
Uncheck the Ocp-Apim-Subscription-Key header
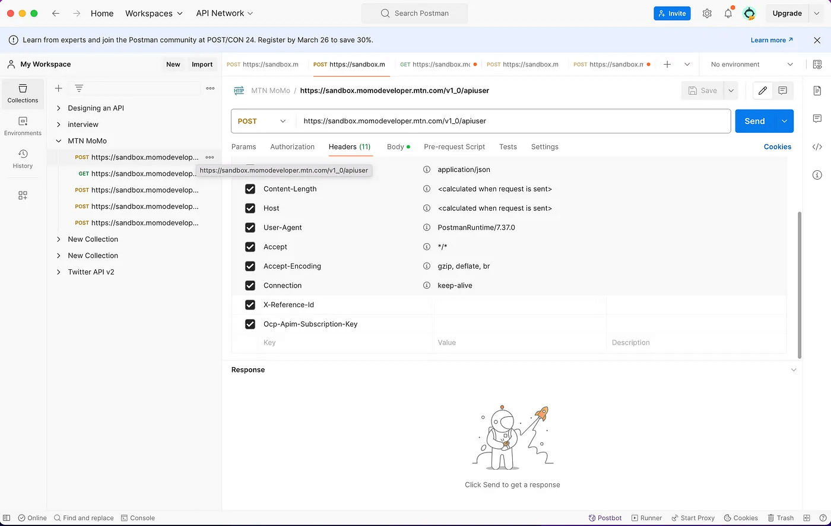[x=250, y=324]
